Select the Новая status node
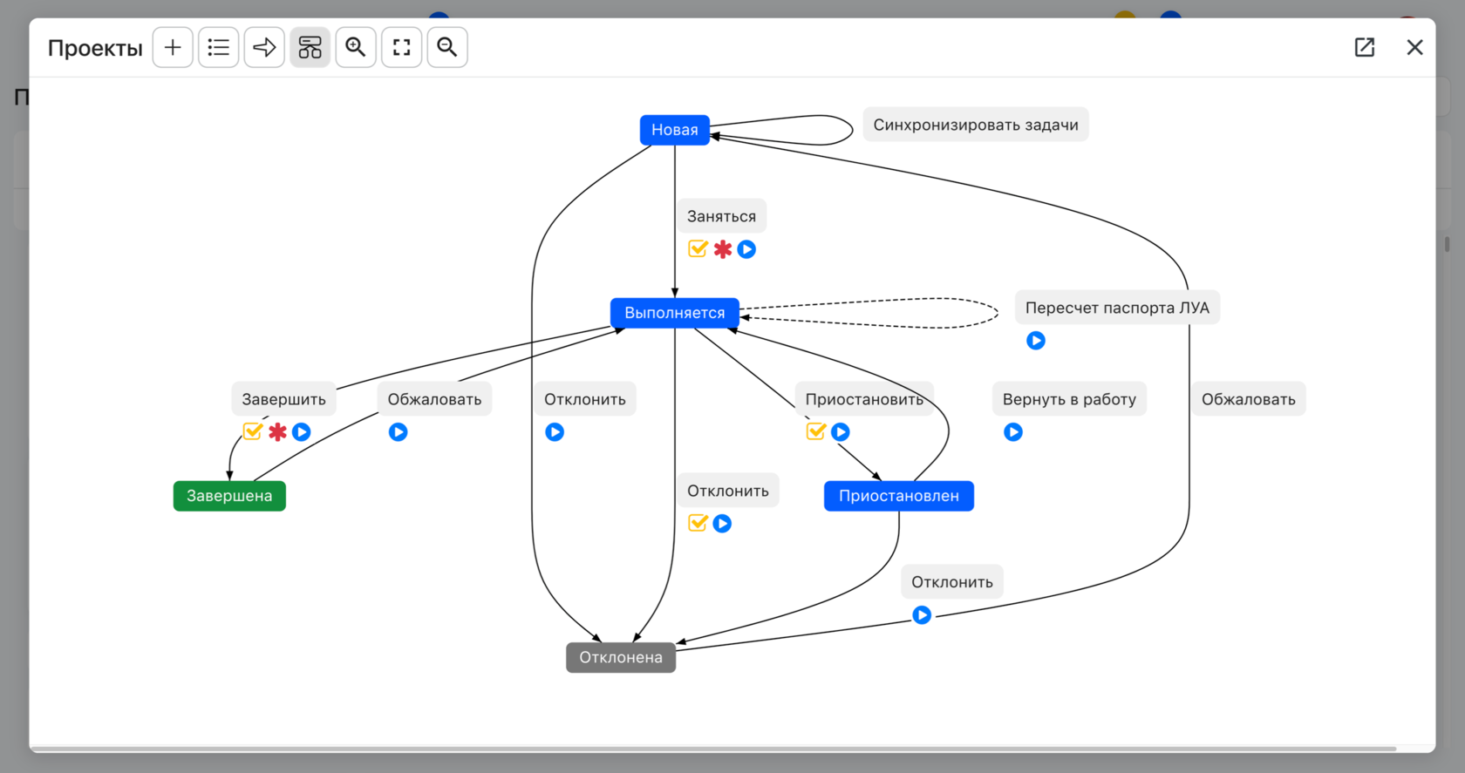The width and height of the screenshot is (1465, 773). click(x=675, y=130)
